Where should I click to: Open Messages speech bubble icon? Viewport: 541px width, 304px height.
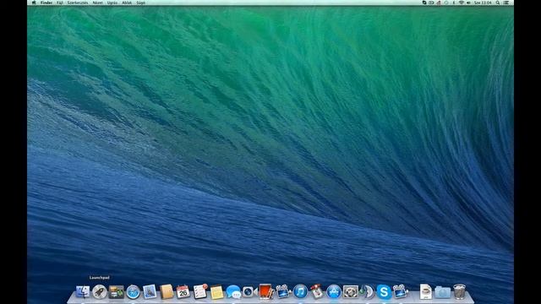tap(233, 292)
